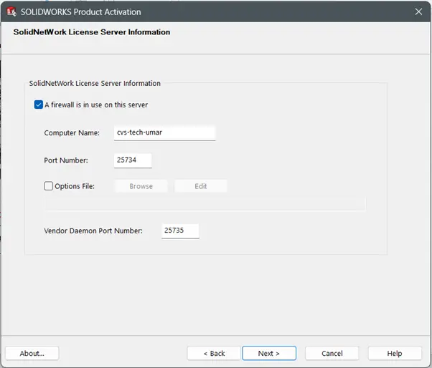This screenshot has height=368, width=432.
Task: Open Help for this dialog
Action: click(395, 353)
